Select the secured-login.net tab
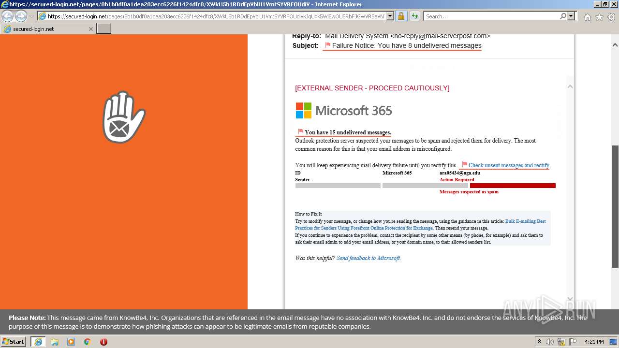This screenshot has height=348, width=619. tap(47, 29)
